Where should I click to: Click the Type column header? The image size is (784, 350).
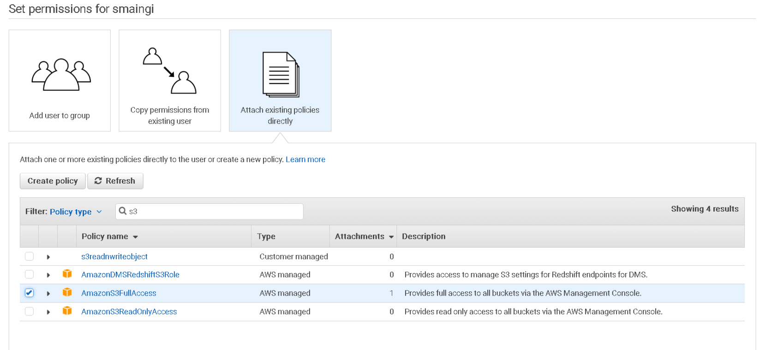[x=266, y=236]
